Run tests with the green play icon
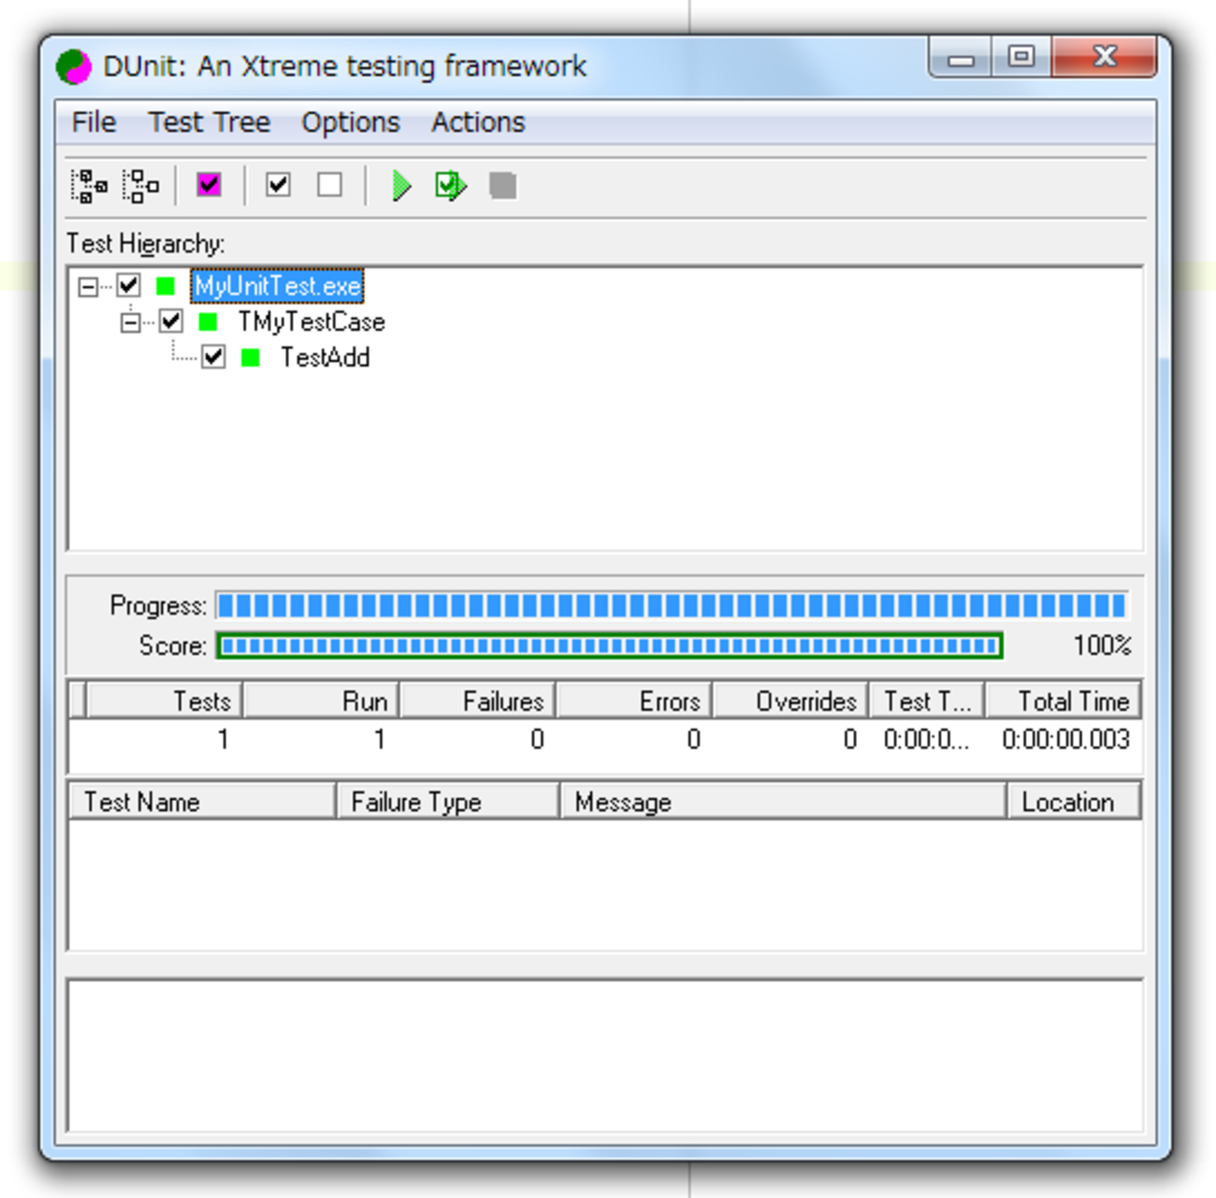The width and height of the screenshot is (1216, 1198). pyautogui.click(x=401, y=186)
